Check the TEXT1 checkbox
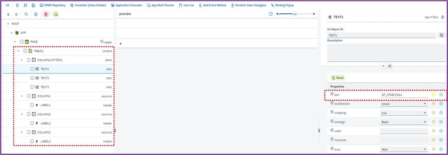This screenshot has width=448, height=155. point(32,69)
